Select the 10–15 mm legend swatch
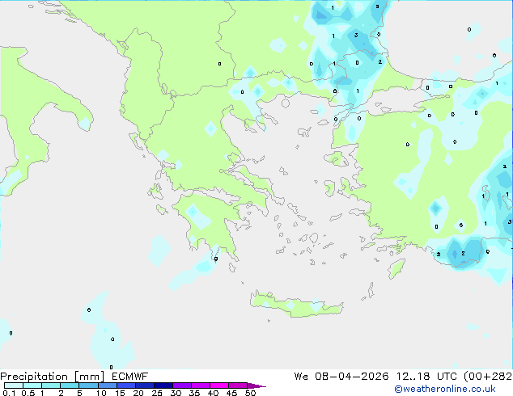This screenshot has width=513, height=396. coord(108,385)
